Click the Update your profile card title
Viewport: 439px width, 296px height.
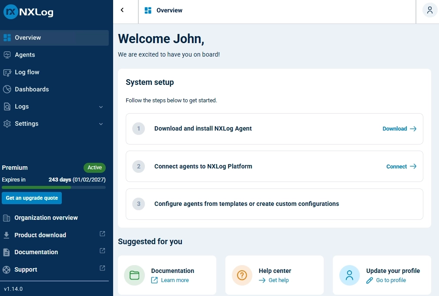tap(393, 271)
